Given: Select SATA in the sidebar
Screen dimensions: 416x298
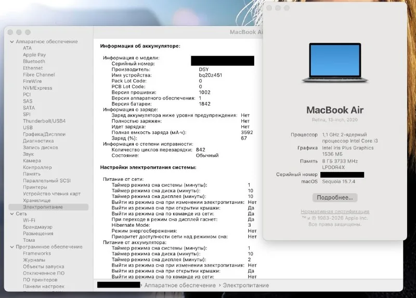Looking at the screenshot, I should [x=29, y=108].
